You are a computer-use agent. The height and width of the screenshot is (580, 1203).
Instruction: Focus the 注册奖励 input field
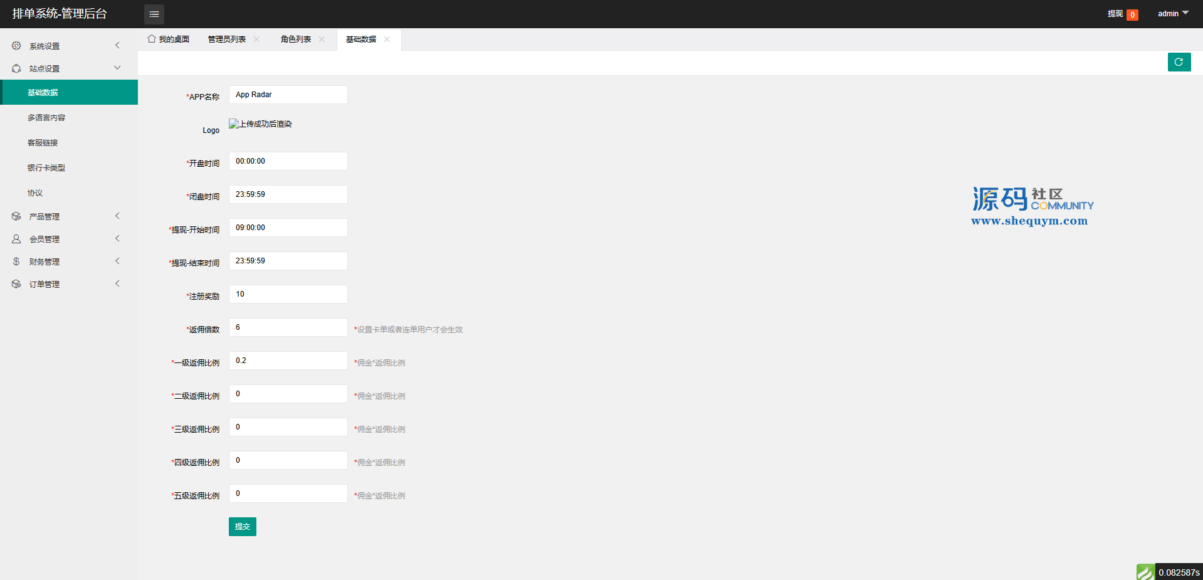tap(288, 294)
